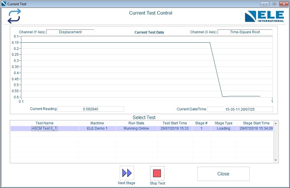Click the Stage Start Time column header
The height and width of the screenshot is (188, 290).
point(256,123)
